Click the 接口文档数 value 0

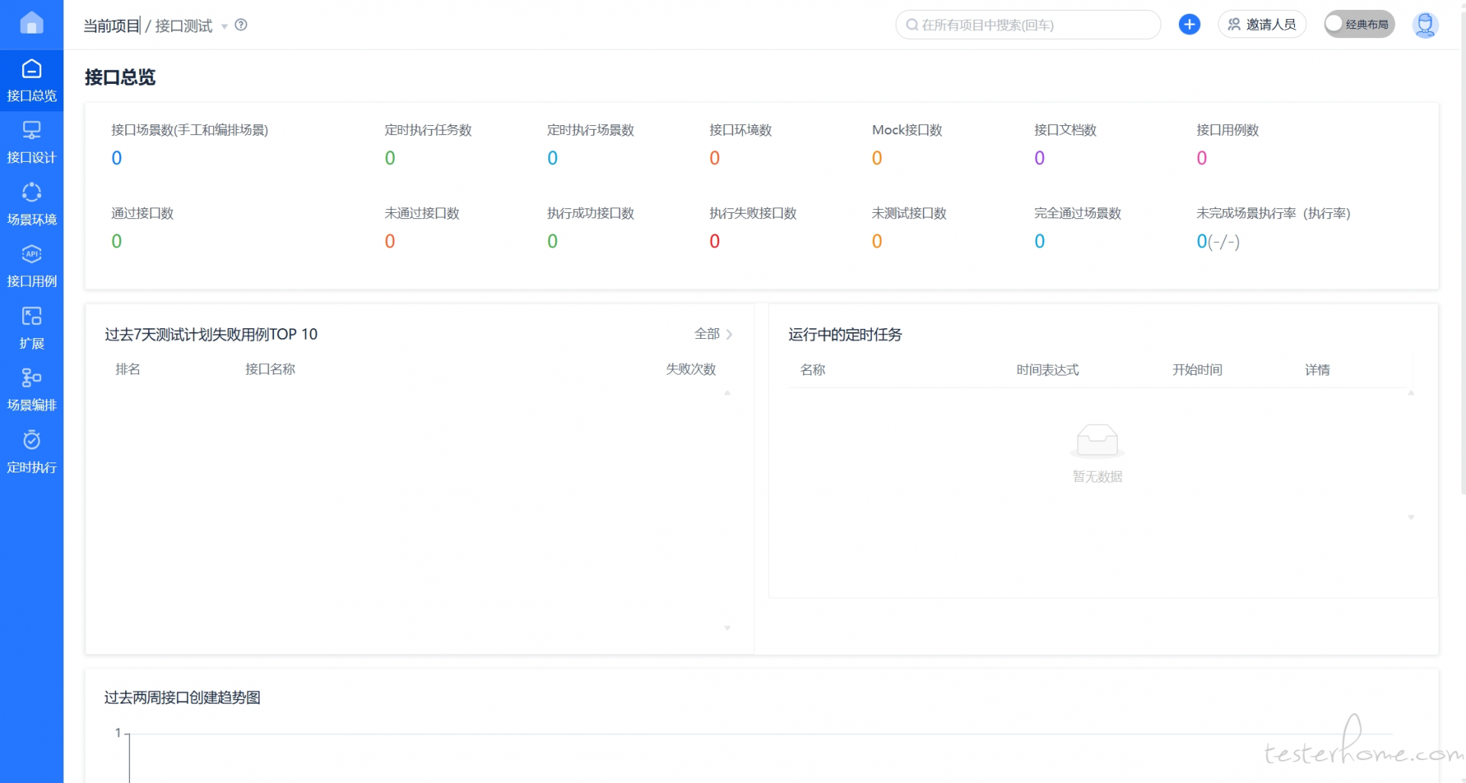tap(1040, 158)
